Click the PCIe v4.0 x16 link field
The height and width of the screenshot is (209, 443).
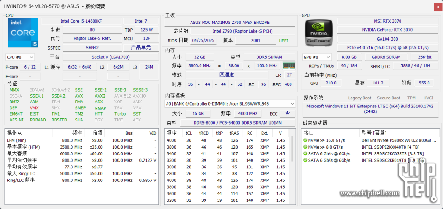click(x=387, y=48)
